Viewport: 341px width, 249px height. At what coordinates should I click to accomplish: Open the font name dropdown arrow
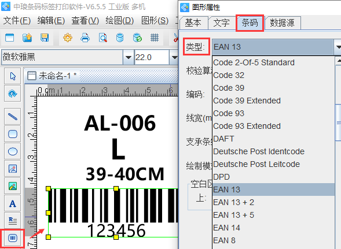point(129,57)
